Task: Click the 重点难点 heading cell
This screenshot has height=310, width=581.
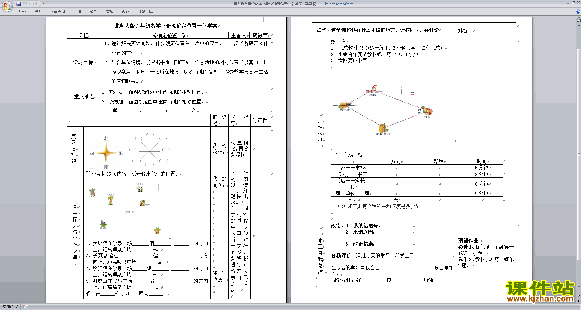Action: click(x=83, y=96)
